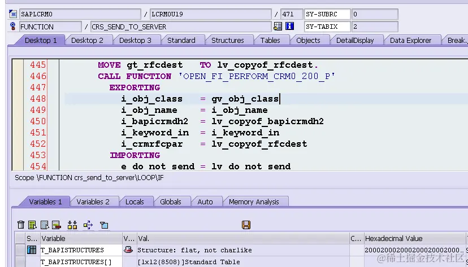This screenshot has height=267, width=468.
Task: Click the SY-SUBRC label field
Action: tap(327, 14)
